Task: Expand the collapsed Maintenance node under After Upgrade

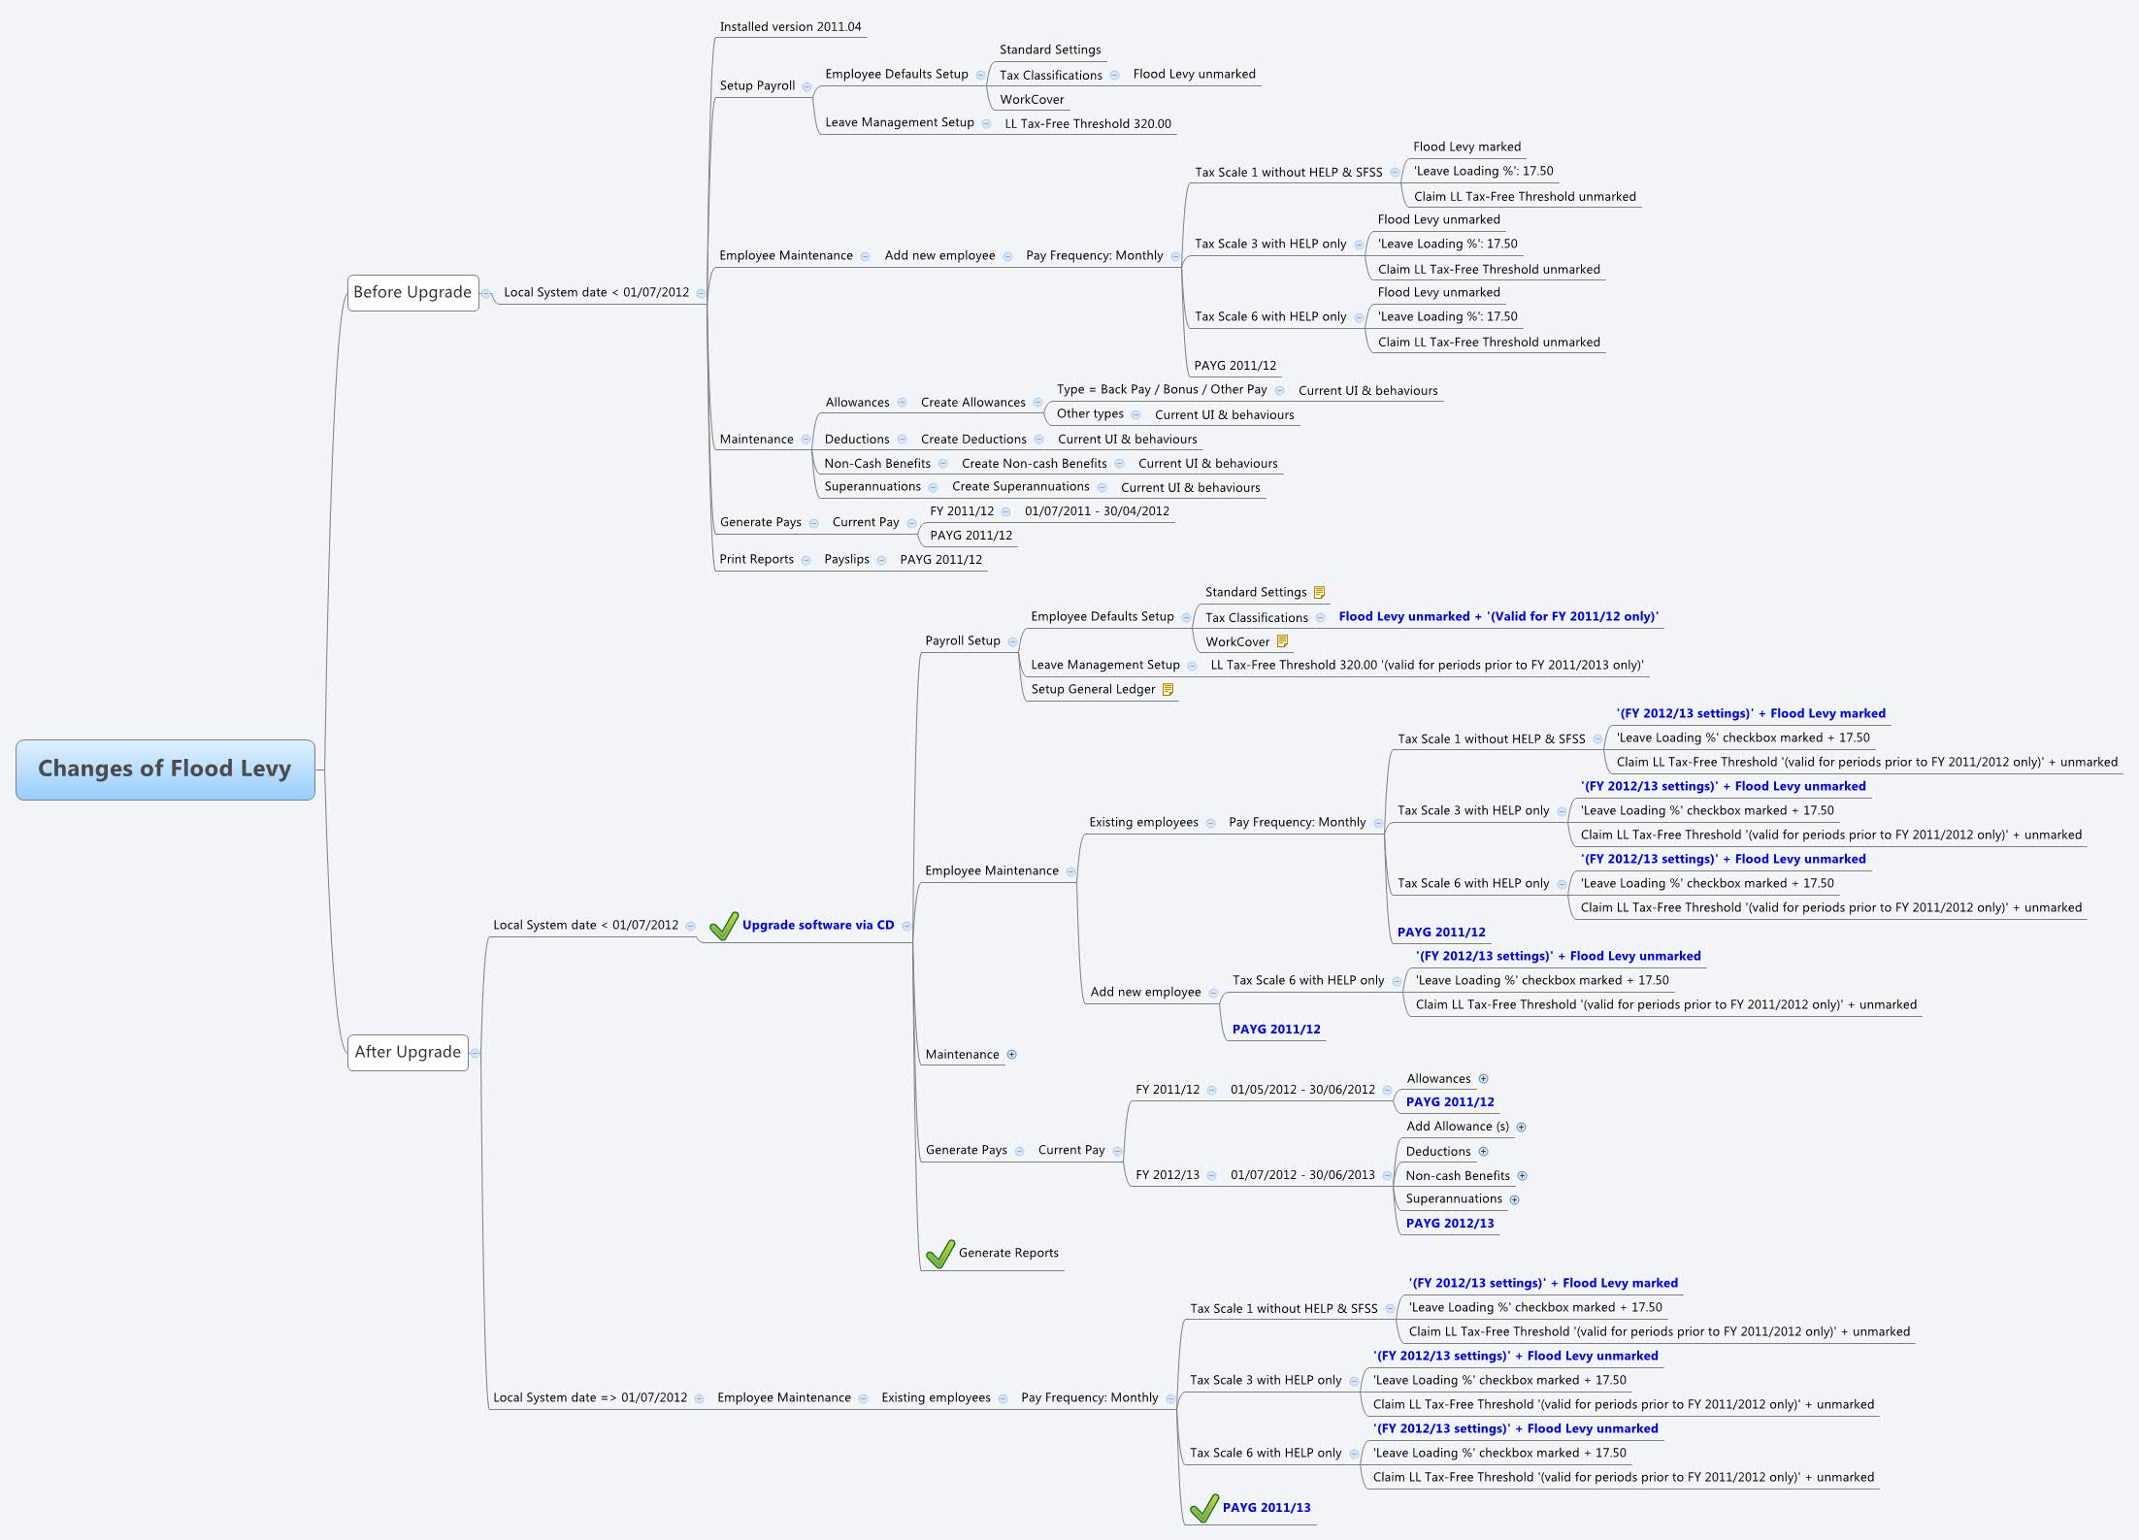Action: 1011,1054
